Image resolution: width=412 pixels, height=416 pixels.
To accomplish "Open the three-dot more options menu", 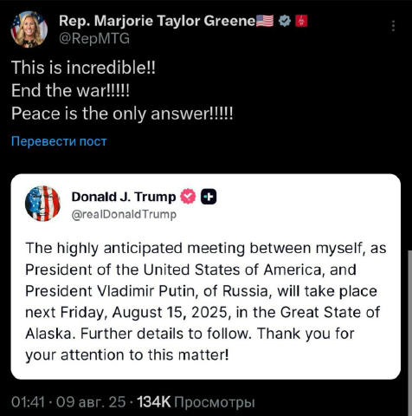I will (x=393, y=26).
